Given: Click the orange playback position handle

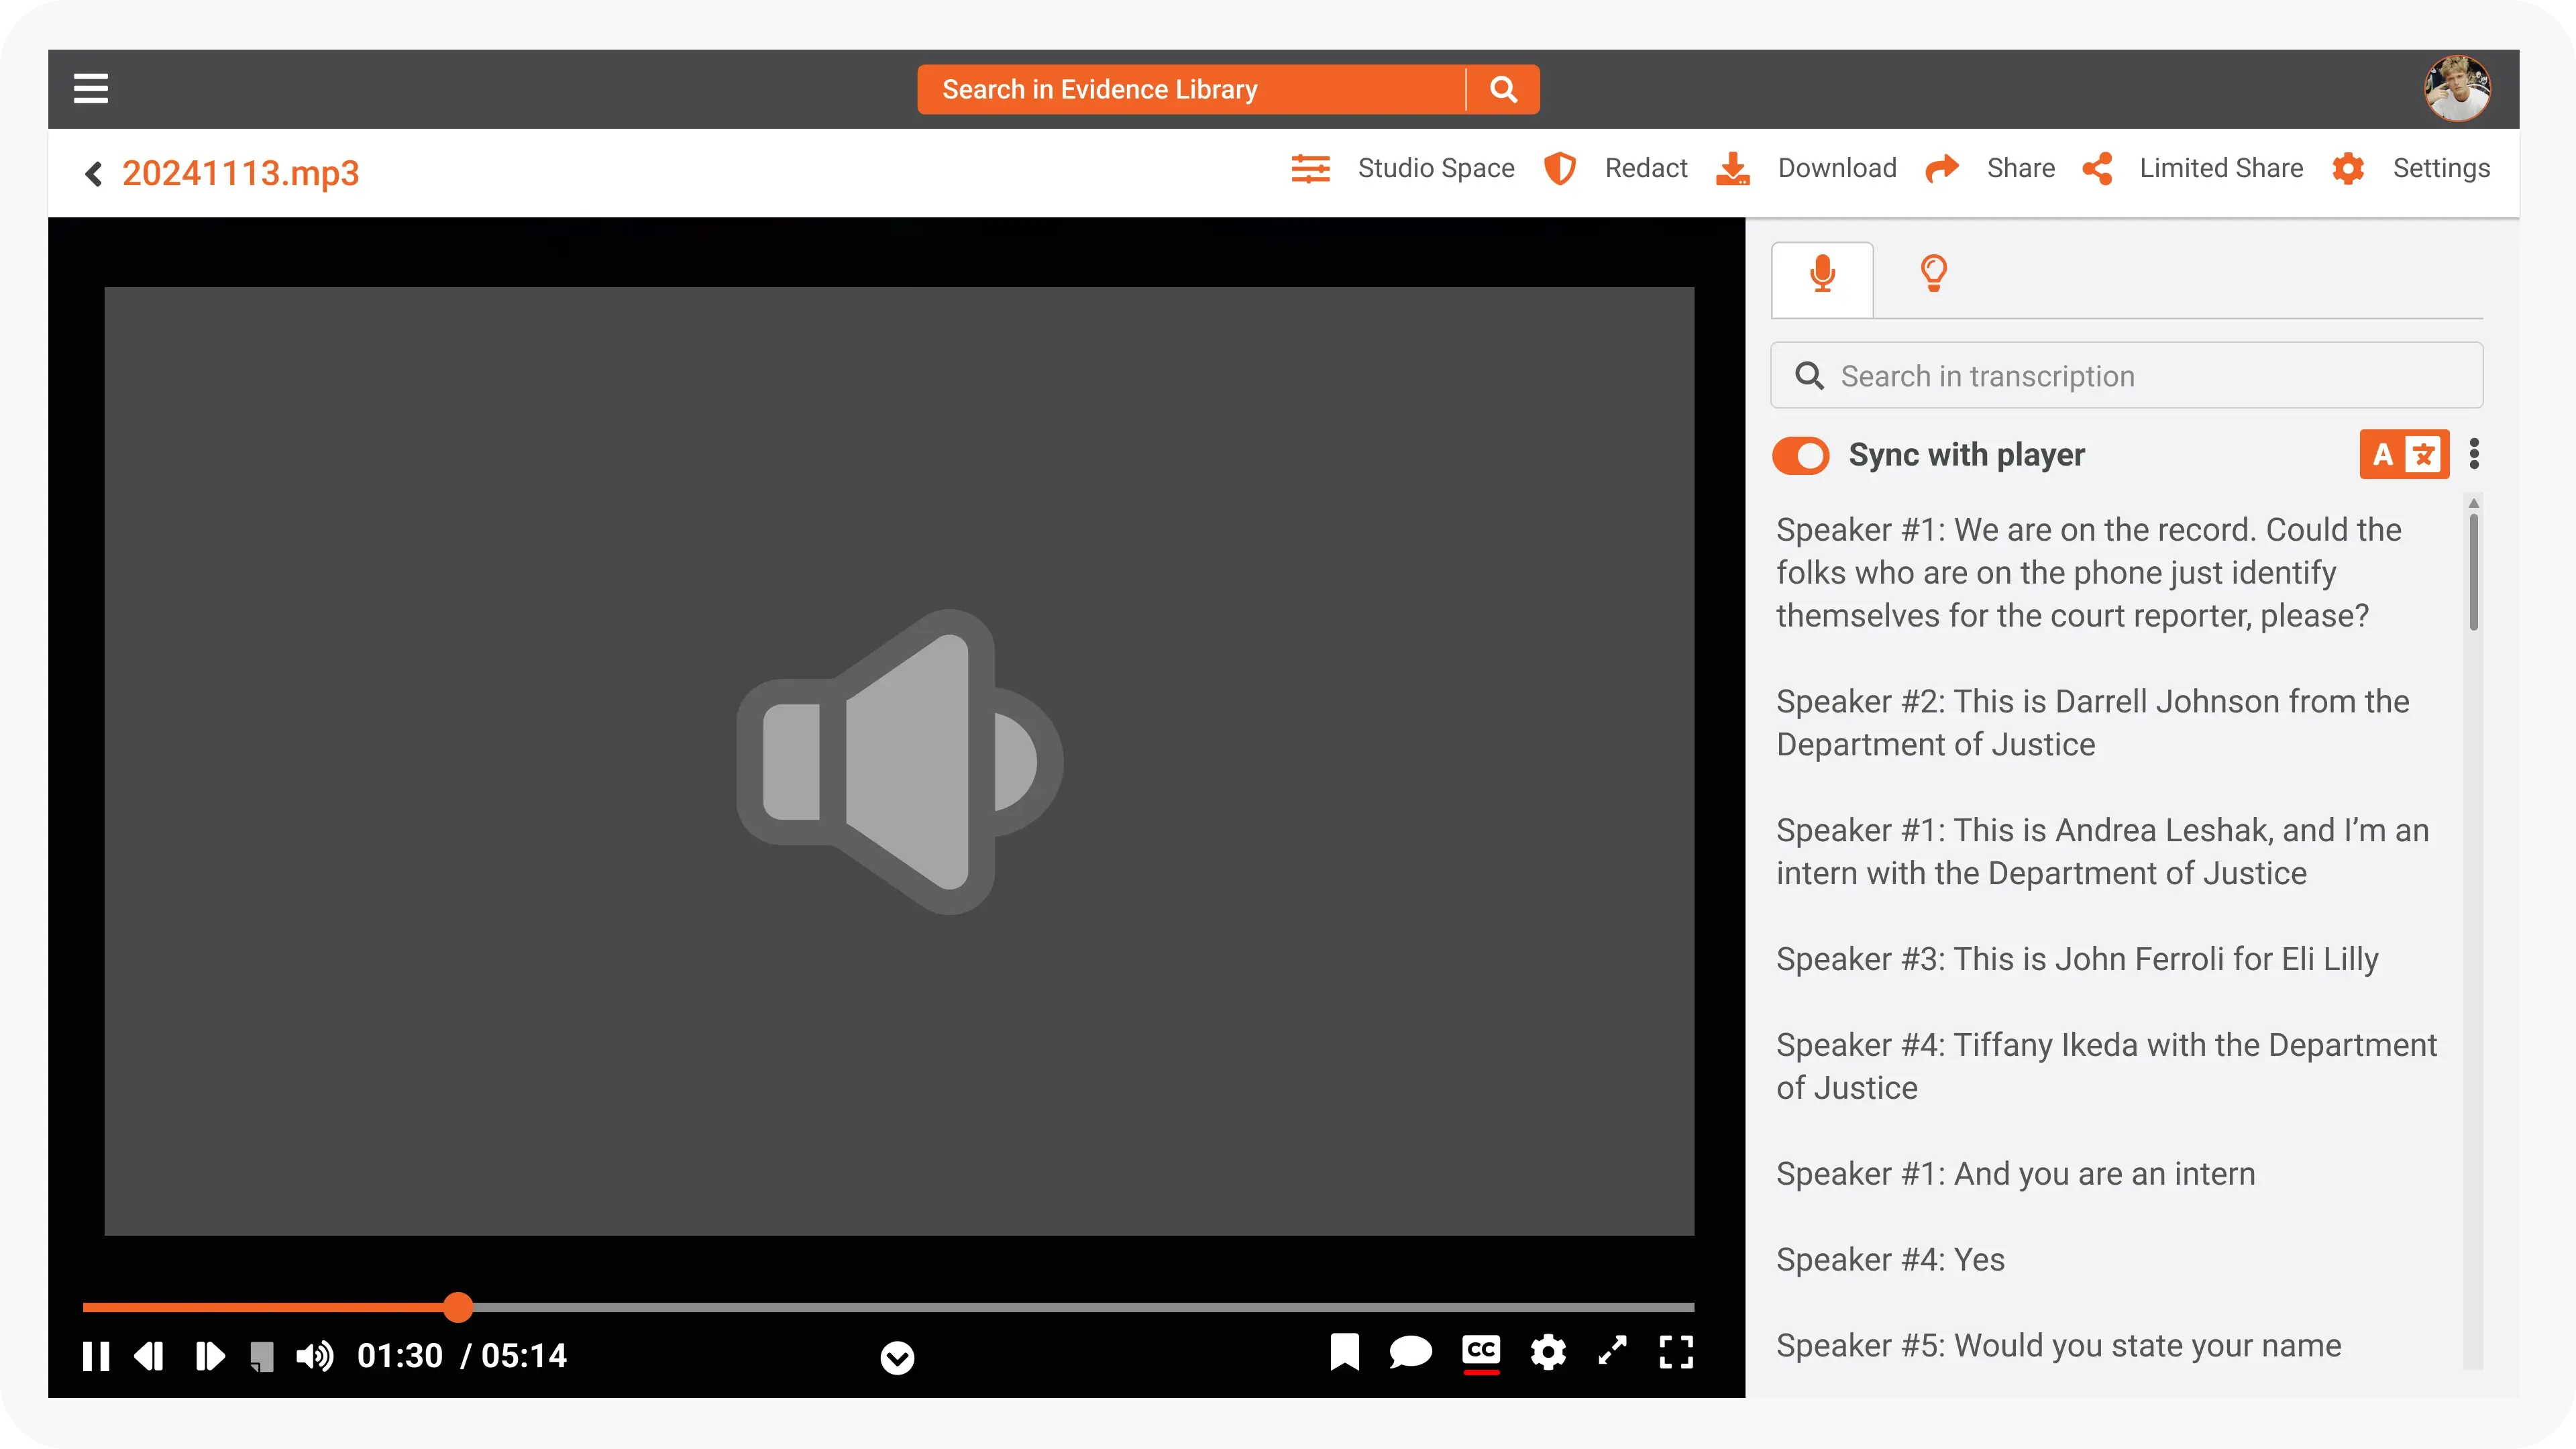Looking at the screenshot, I should [x=458, y=1307].
